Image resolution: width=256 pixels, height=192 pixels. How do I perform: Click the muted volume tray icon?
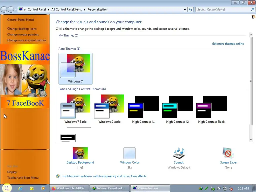pos(231,188)
